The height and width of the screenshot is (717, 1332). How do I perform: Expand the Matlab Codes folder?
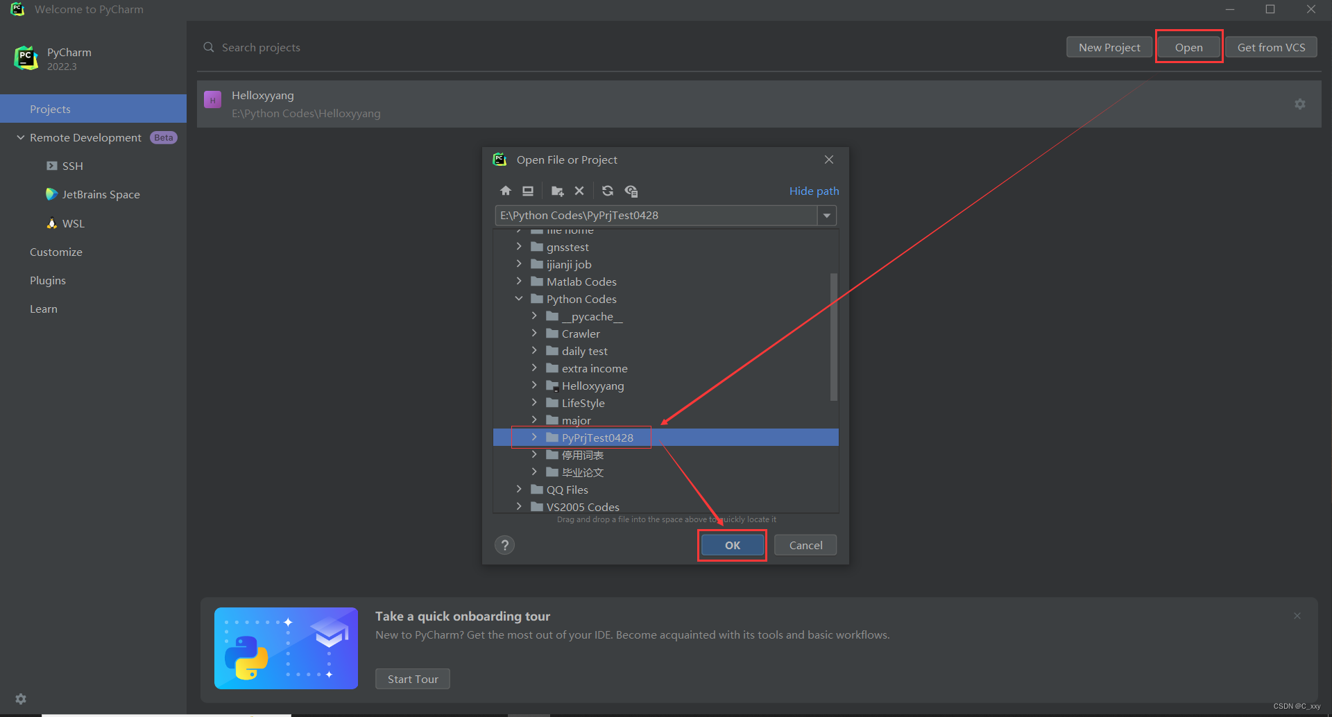(x=519, y=282)
